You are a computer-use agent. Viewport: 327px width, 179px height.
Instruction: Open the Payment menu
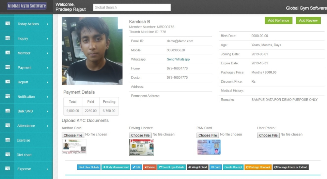tap(25, 68)
